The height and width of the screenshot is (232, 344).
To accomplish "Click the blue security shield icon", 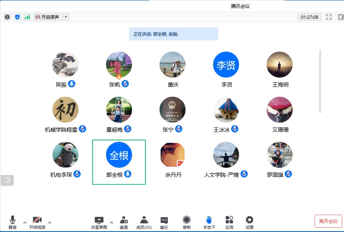I will tap(17, 17).
